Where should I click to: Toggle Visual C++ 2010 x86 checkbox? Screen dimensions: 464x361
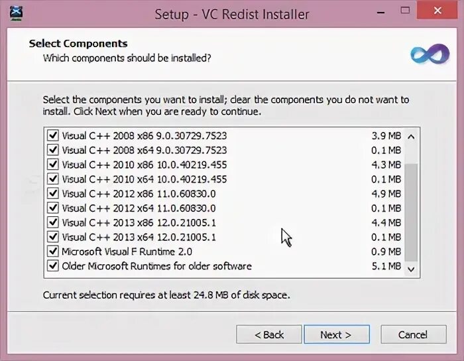coord(53,165)
